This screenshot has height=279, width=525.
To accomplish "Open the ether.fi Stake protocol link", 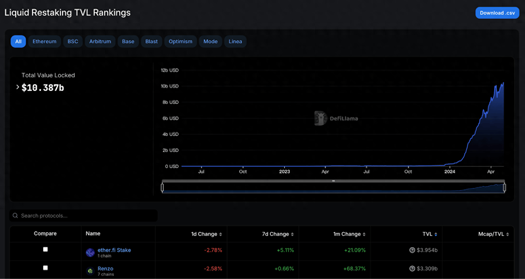I will click(x=114, y=250).
